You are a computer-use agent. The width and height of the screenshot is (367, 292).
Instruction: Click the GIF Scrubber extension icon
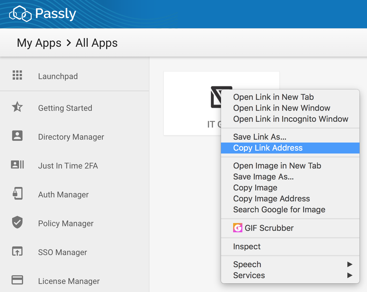coord(238,228)
